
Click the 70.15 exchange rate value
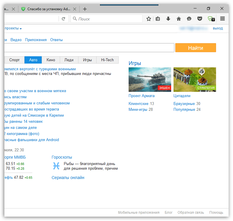coord(10,169)
